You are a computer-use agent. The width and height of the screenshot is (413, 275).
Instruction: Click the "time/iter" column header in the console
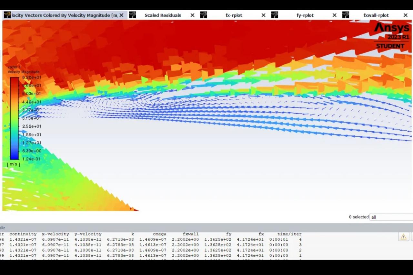tap(289, 234)
